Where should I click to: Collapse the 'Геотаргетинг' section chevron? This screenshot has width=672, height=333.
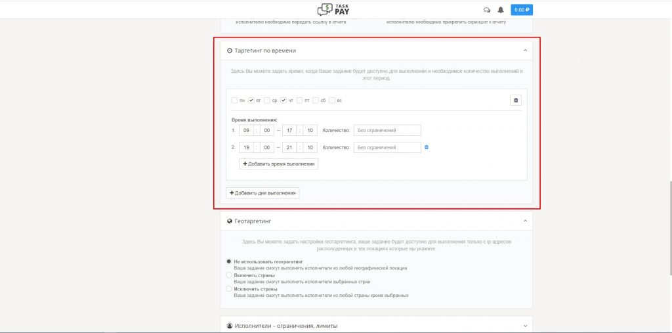point(526,221)
